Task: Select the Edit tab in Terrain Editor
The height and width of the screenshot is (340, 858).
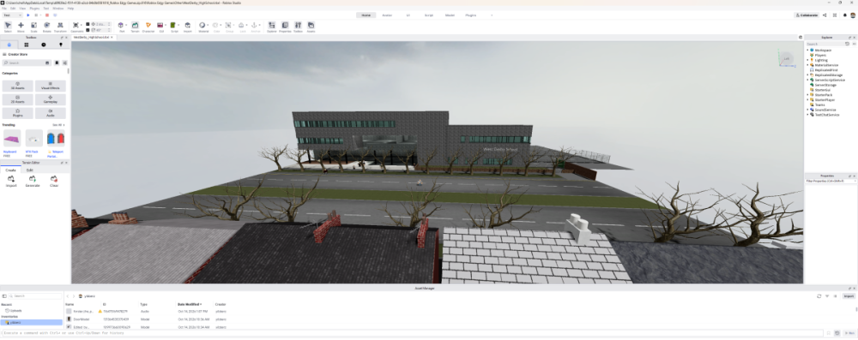Action: (29, 170)
